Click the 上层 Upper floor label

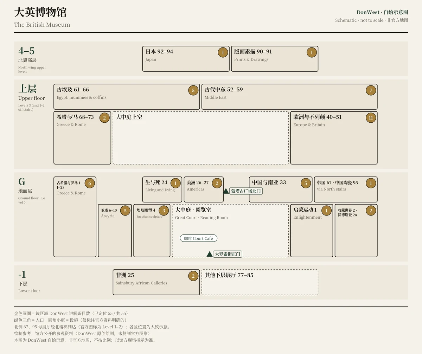[32, 97]
